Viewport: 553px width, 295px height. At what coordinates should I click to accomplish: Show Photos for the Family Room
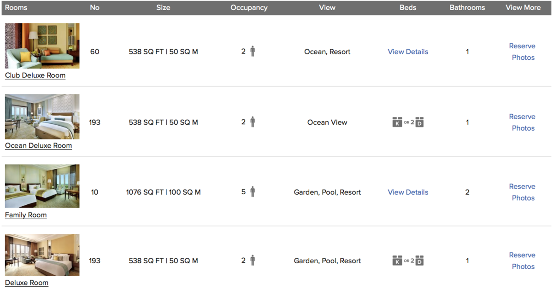point(523,198)
